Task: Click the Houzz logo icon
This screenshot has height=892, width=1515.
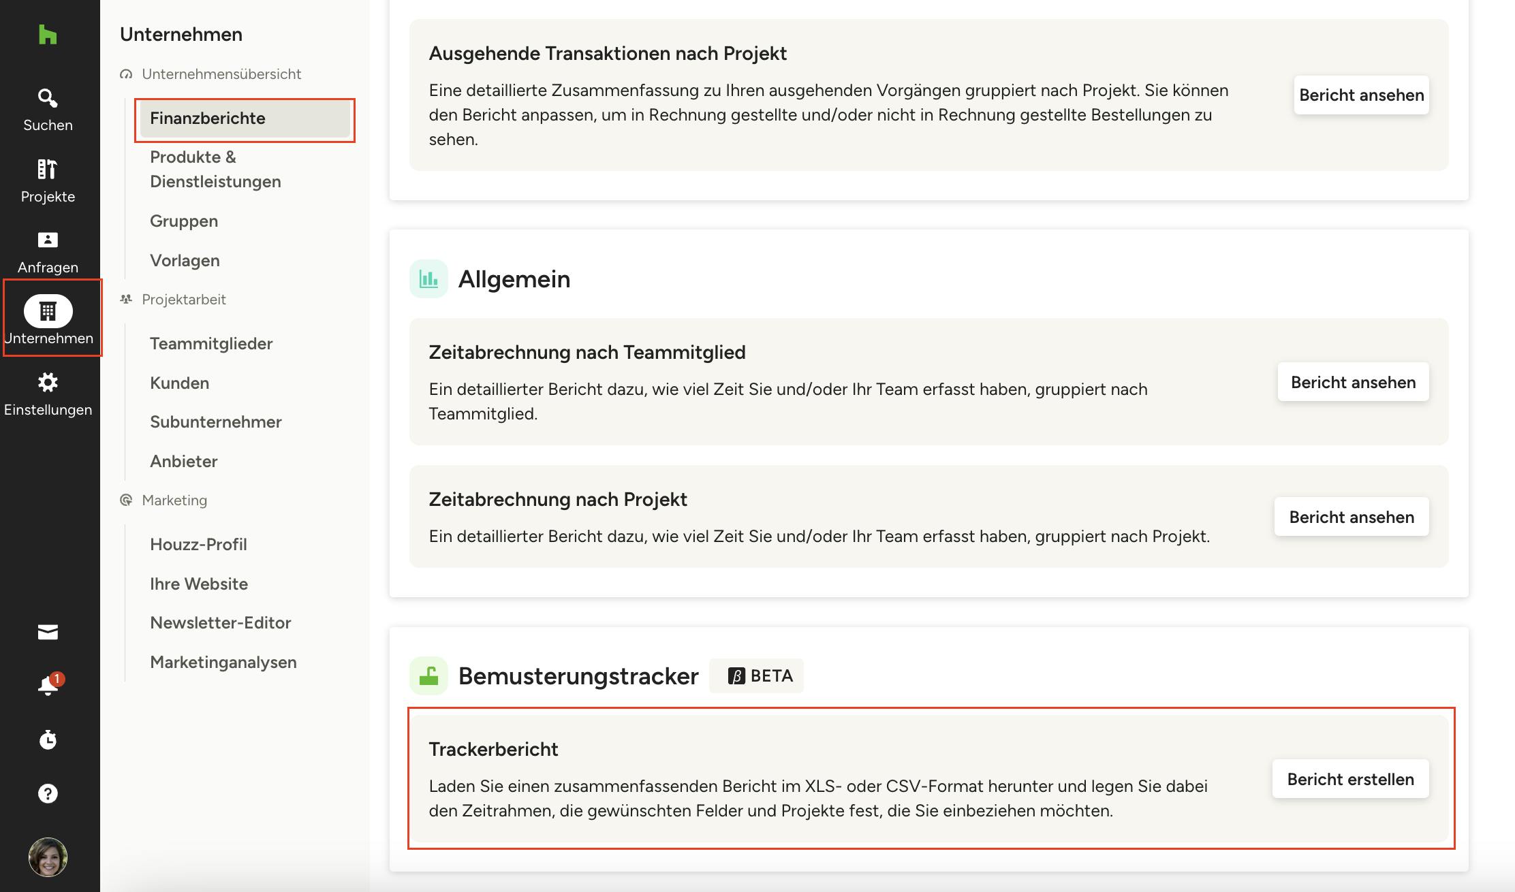Action: (48, 35)
